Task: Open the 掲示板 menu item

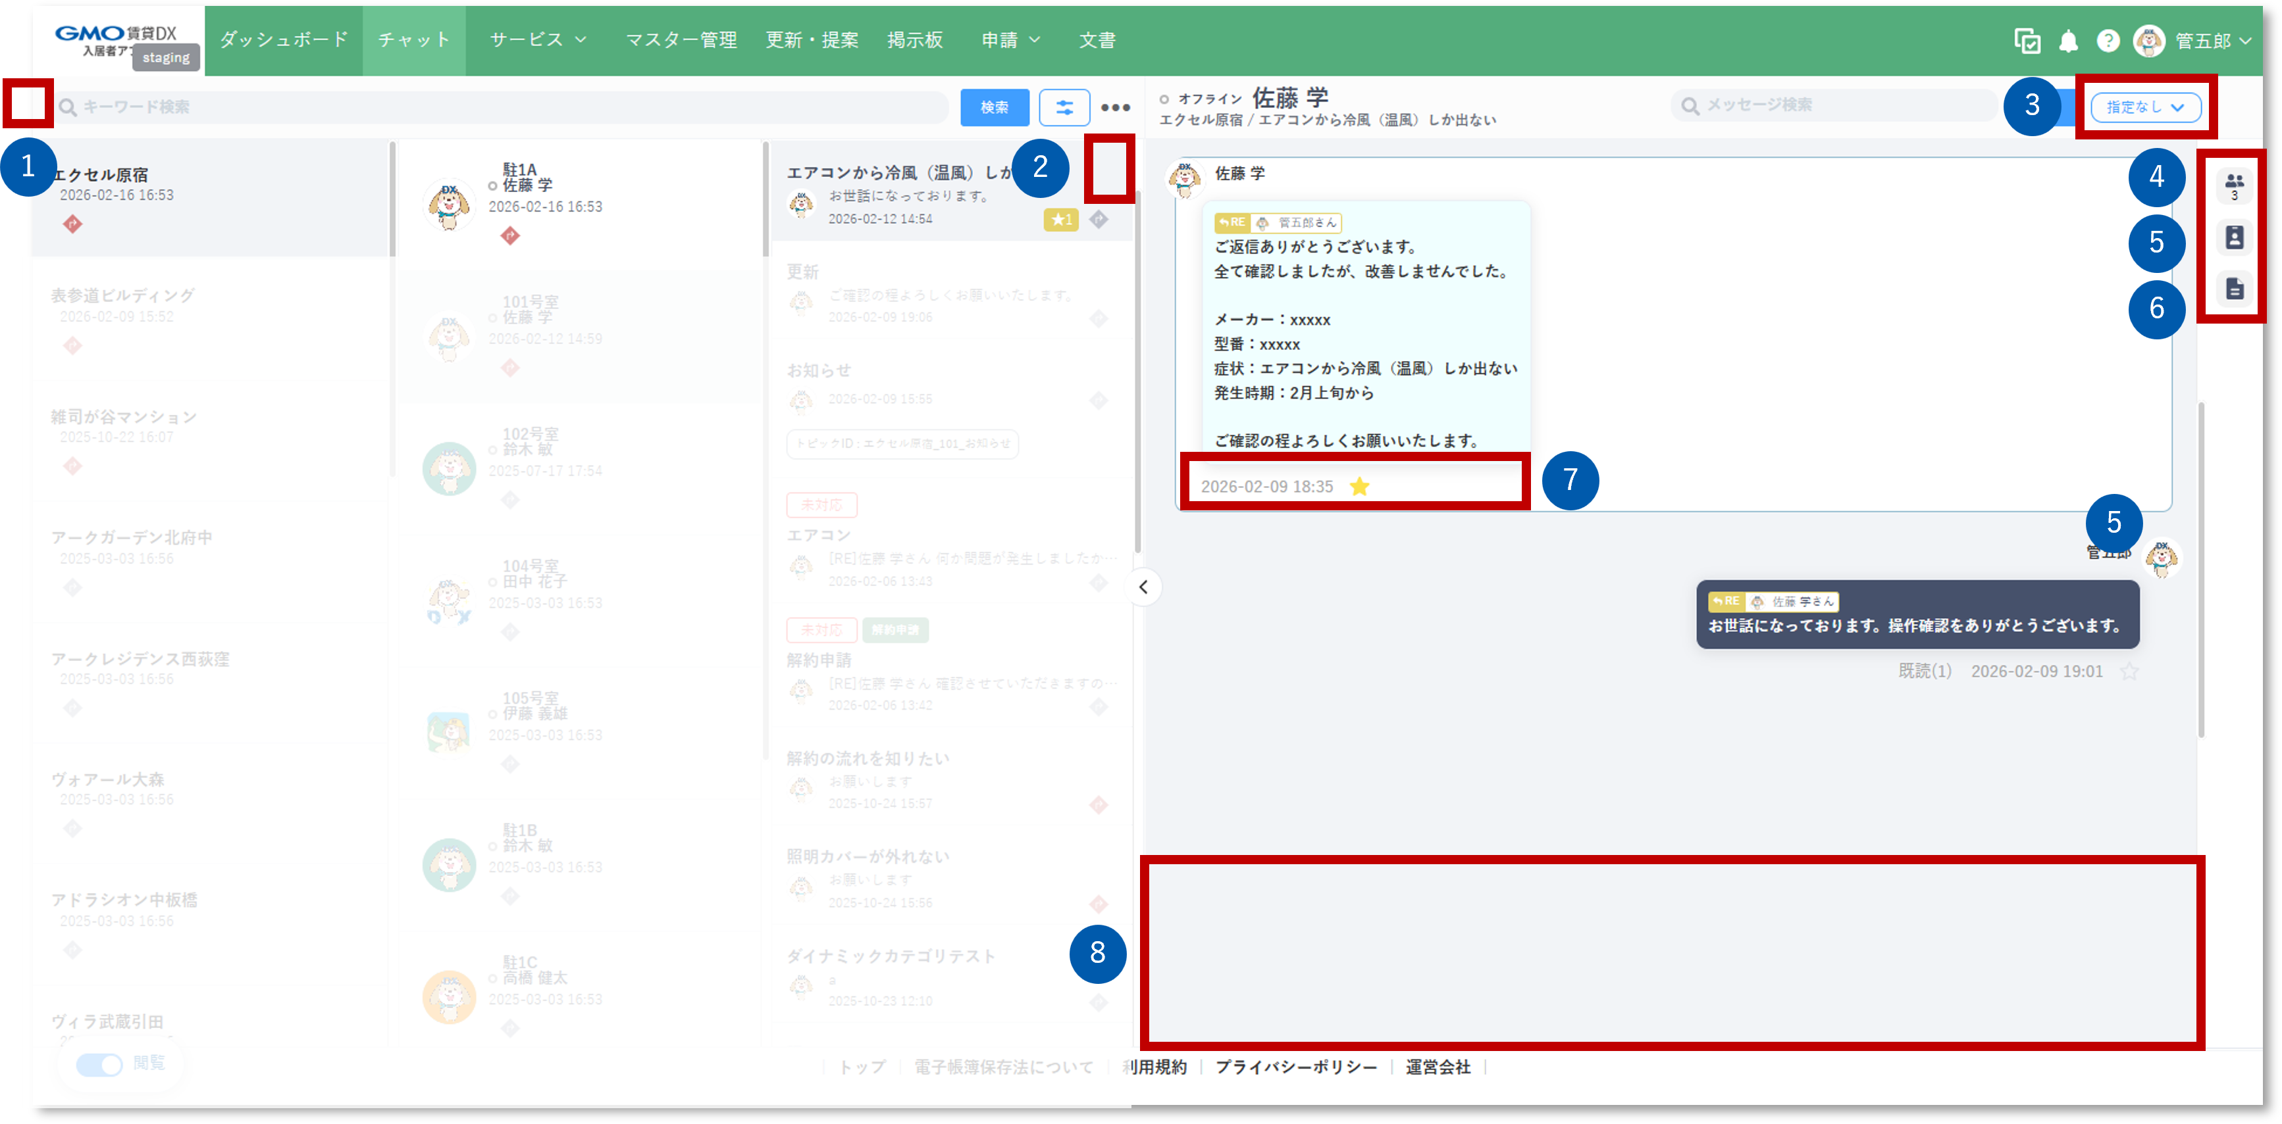Action: click(x=915, y=40)
